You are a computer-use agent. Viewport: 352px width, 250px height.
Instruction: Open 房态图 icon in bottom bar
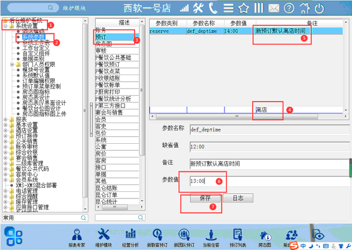(265, 238)
